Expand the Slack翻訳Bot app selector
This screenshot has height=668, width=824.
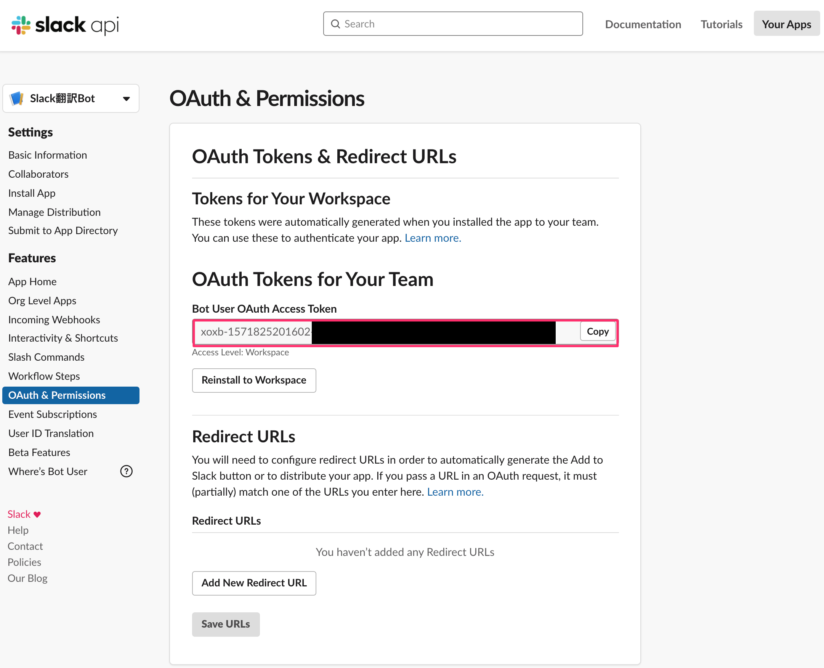[x=71, y=98]
